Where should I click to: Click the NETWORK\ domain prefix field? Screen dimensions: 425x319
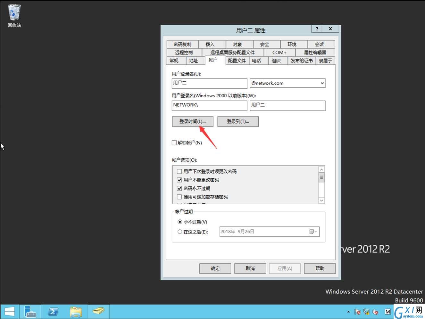click(209, 105)
